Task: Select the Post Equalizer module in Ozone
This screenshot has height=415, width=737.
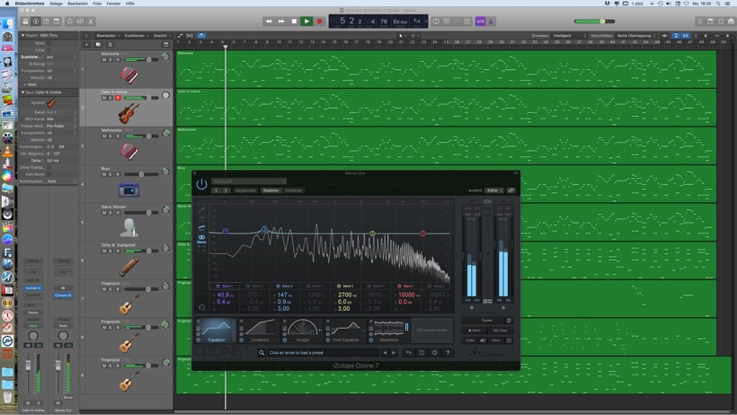Action: [x=346, y=331]
